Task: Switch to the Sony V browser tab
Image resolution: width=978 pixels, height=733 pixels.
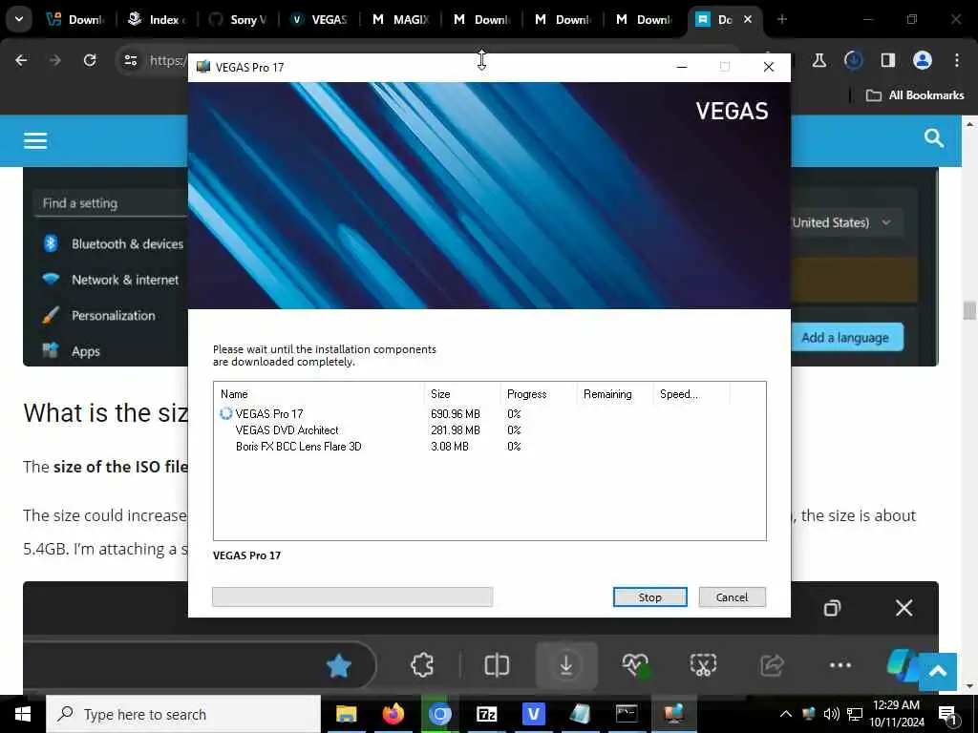Action: coord(238,19)
